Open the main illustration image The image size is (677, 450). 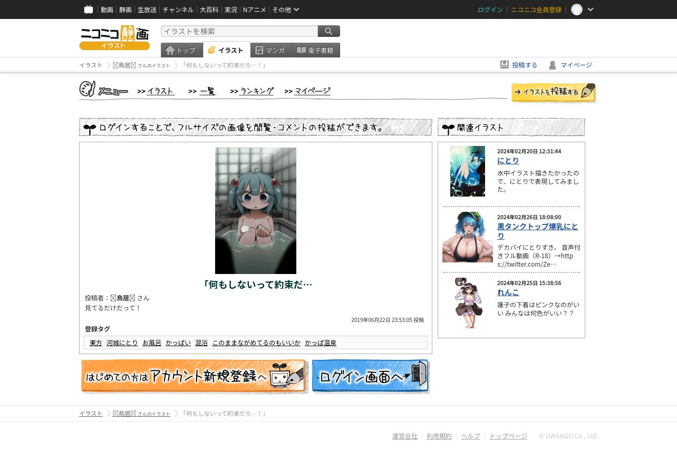click(x=256, y=211)
